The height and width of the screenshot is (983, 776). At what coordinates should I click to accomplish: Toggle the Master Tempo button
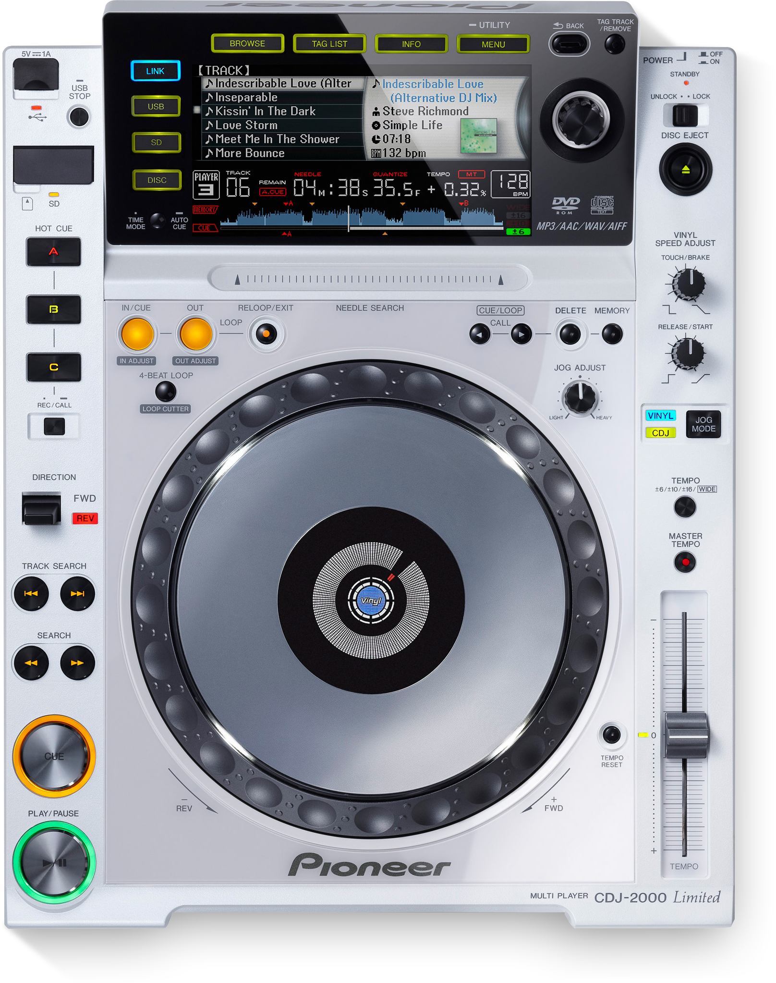685,562
